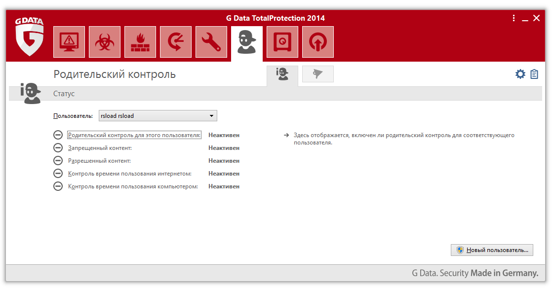Toggle status icon for Запрещенный контент

tap(58, 148)
